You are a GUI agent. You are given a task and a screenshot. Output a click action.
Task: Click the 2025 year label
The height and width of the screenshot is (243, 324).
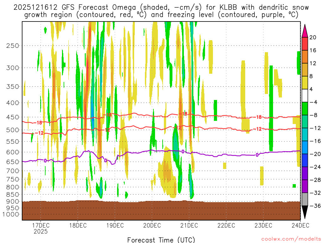tap(41, 231)
